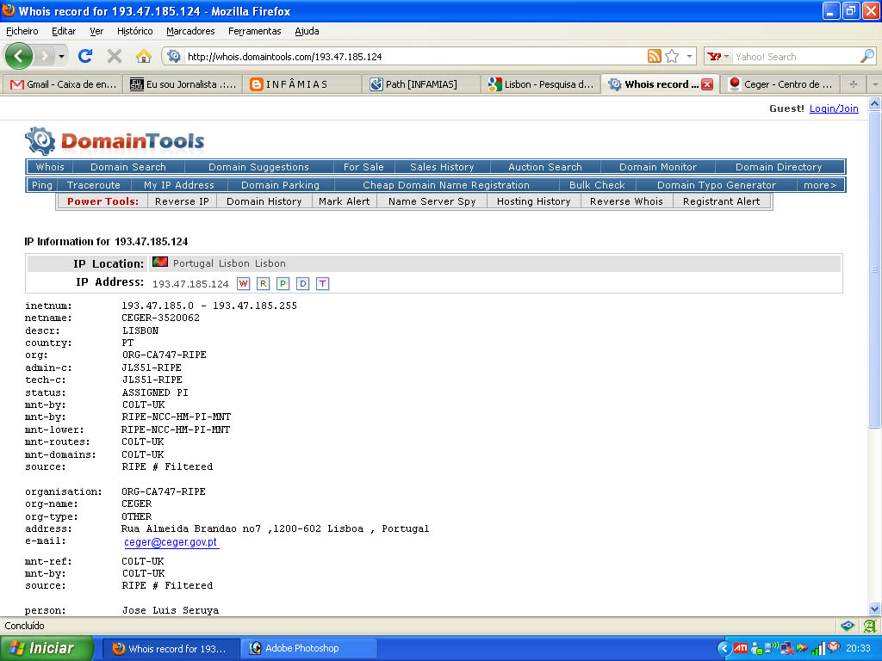Screen dimensions: 882x661
Task: Open the Yahoo search engine selector
Action: pyautogui.click(x=717, y=56)
